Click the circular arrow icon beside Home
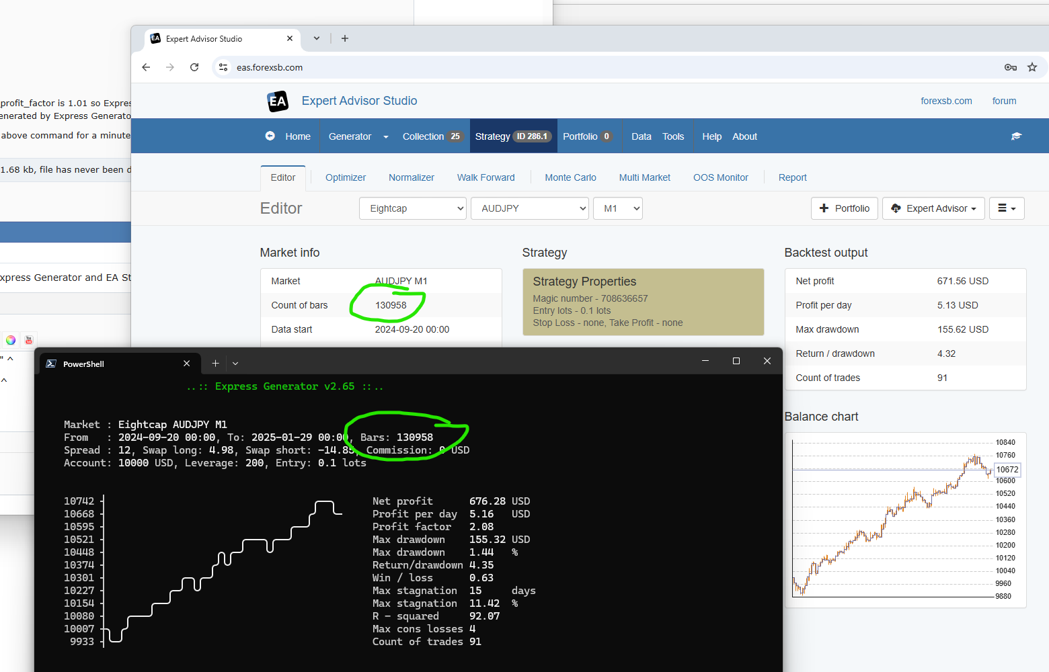 pos(270,136)
